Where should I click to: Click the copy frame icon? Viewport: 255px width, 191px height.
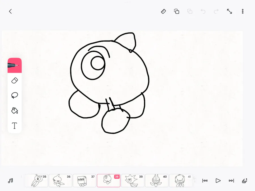coord(177,11)
